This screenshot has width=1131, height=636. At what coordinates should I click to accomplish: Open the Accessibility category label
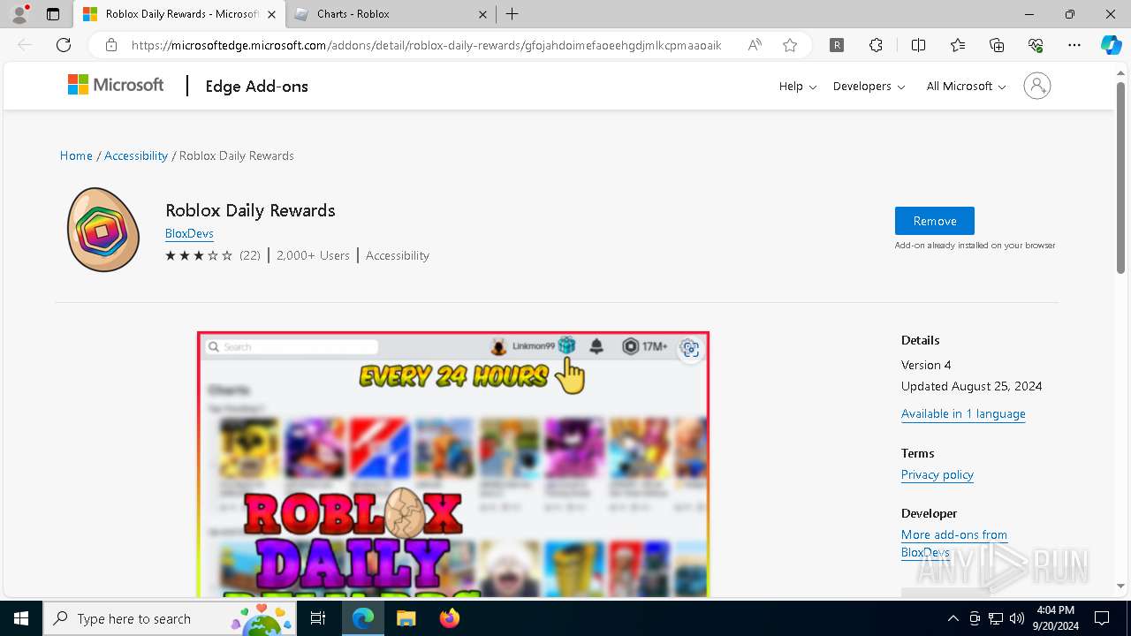coord(398,255)
